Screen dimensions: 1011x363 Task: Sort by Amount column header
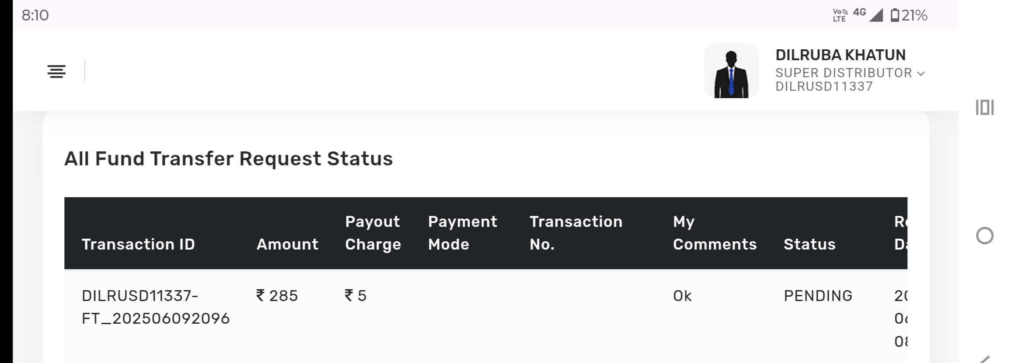287,244
